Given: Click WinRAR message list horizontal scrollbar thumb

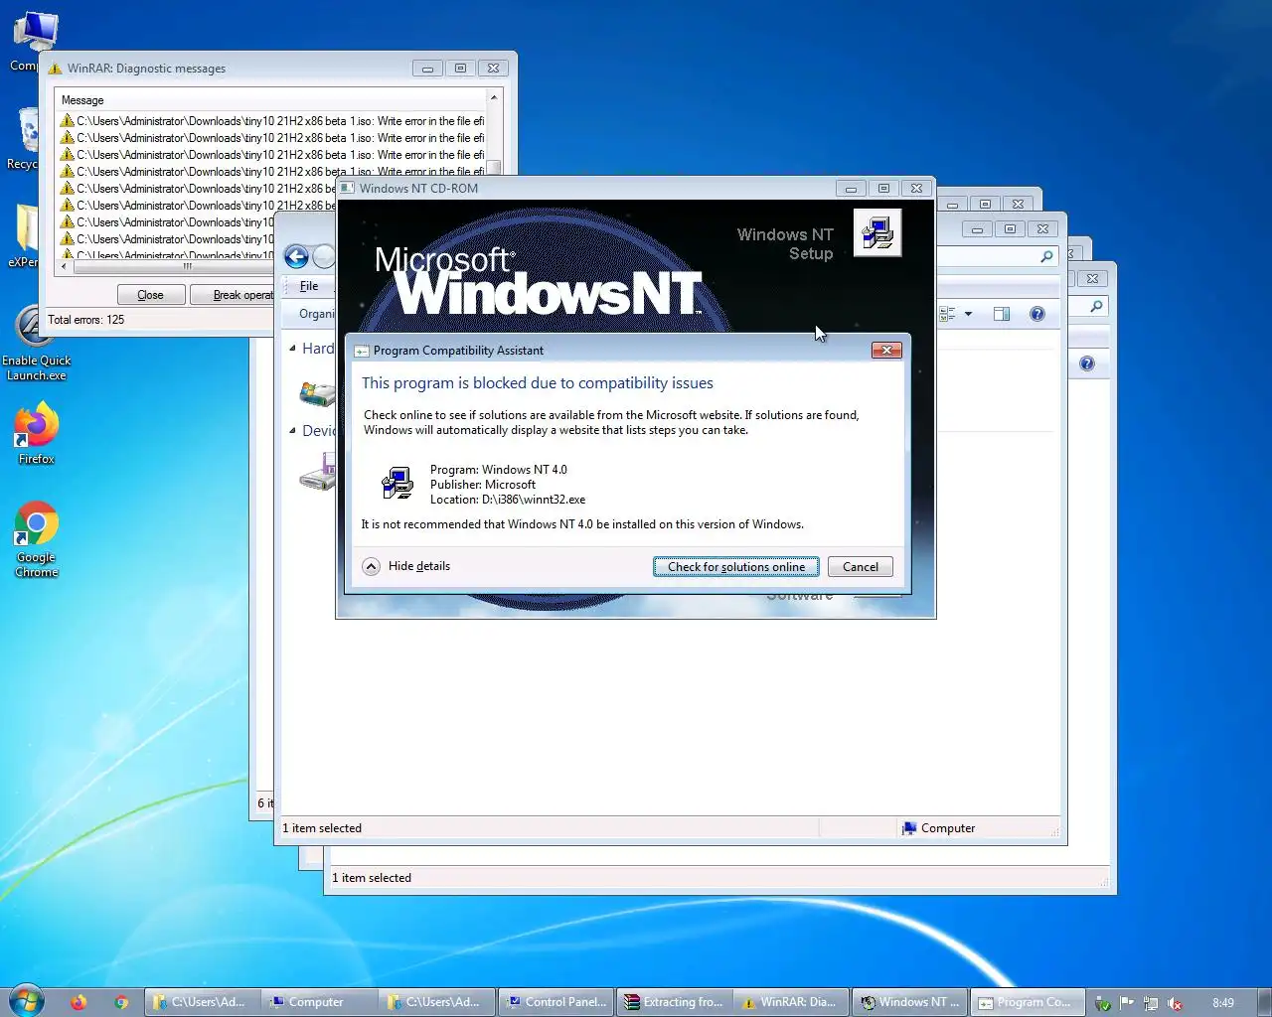Looking at the screenshot, I should coord(187,266).
